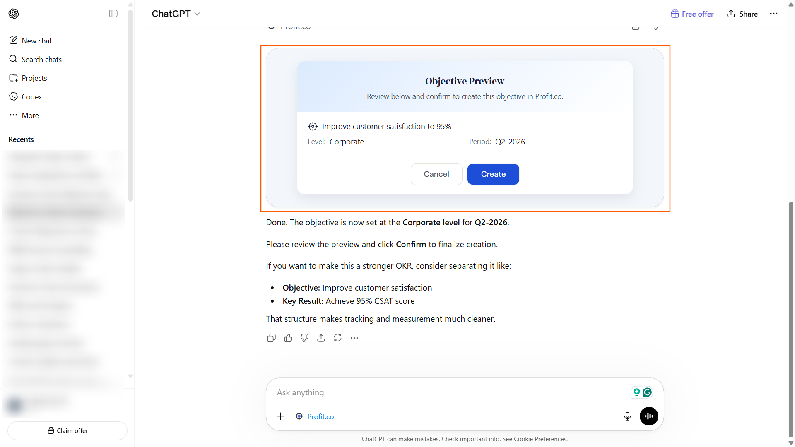Cancel the objective preview
Image resolution: width=795 pixels, height=447 pixels.
tap(436, 174)
